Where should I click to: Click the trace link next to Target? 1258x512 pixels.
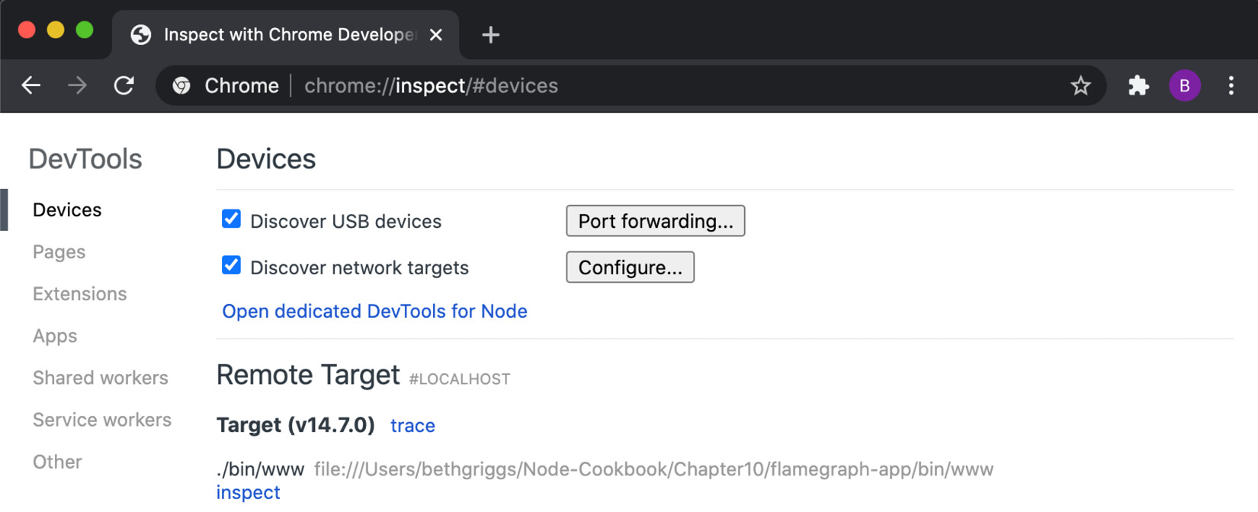coord(412,425)
